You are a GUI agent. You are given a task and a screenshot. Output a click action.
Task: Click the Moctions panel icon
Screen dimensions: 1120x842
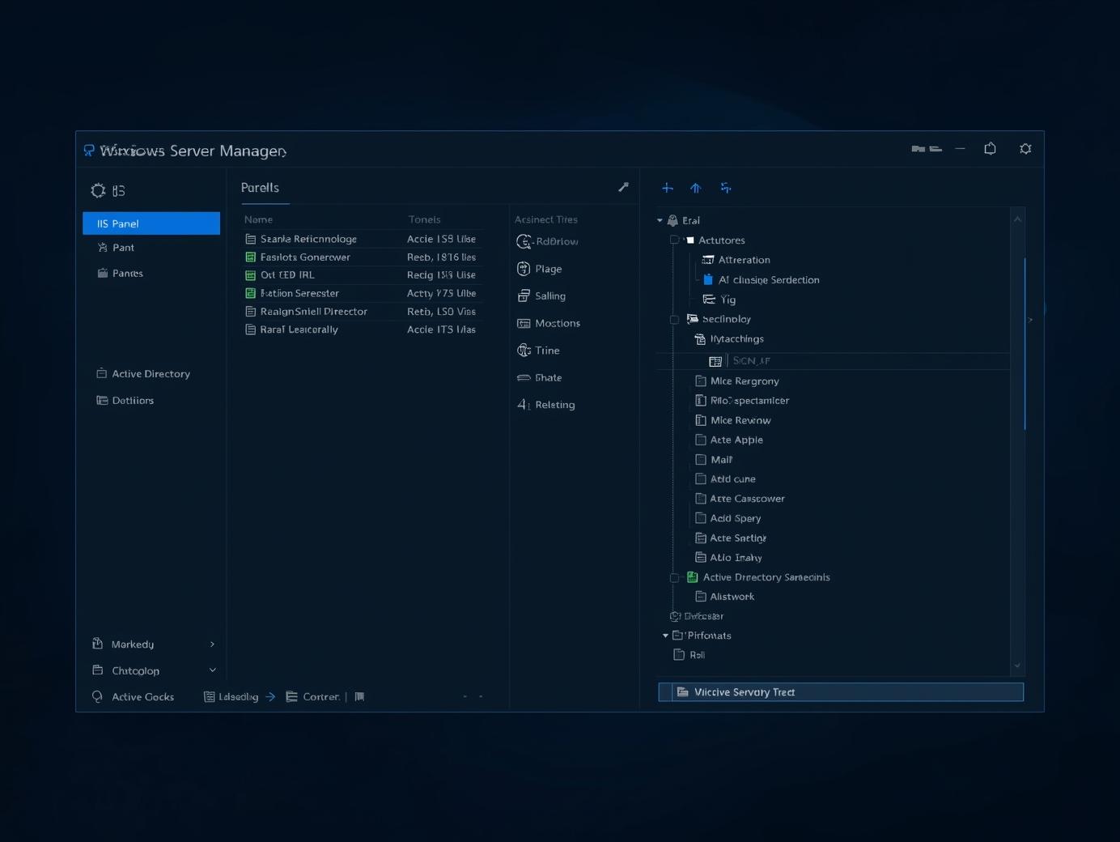click(523, 323)
